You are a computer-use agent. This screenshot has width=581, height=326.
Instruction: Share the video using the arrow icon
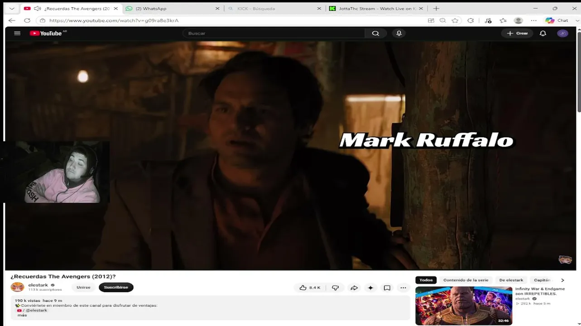[354, 288]
